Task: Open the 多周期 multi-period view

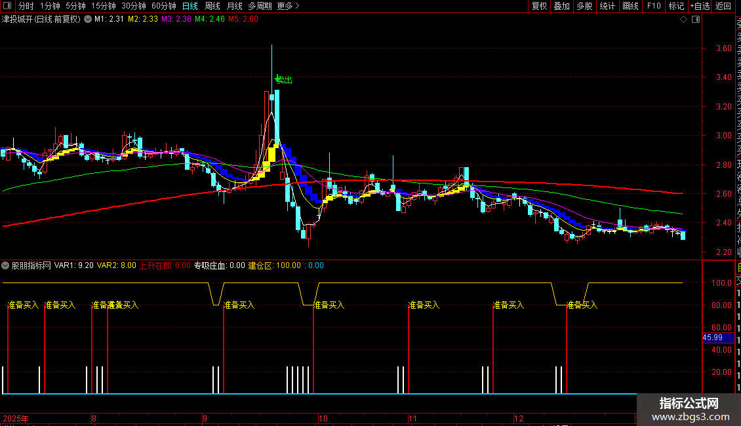Action: (260, 6)
